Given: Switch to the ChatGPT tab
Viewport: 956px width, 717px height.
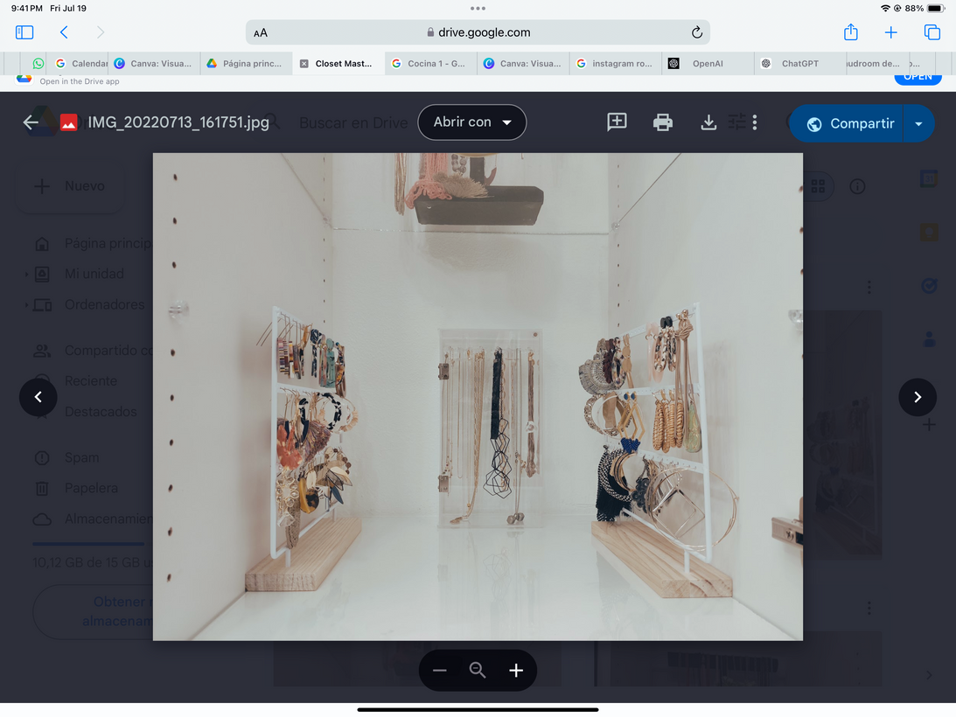Looking at the screenshot, I should tap(799, 63).
